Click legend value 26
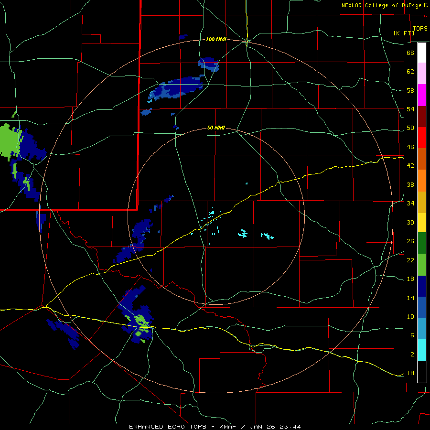Viewport: 430px width, 430px height. click(x=410, y=241)
